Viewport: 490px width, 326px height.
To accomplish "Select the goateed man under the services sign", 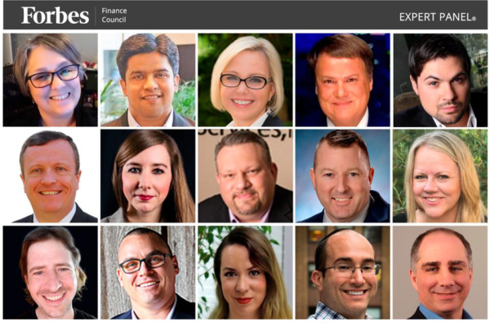I will point(245,176).
